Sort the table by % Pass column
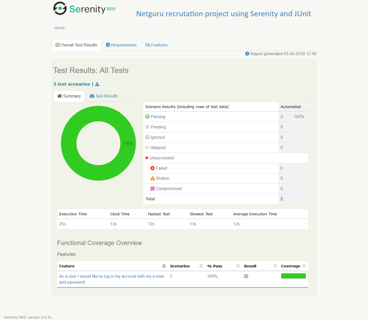Viewport: 368px width, 320px height. pos(238,266)
